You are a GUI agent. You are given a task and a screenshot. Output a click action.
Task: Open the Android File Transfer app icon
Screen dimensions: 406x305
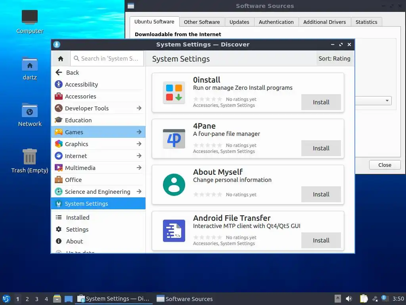(174, 231)
